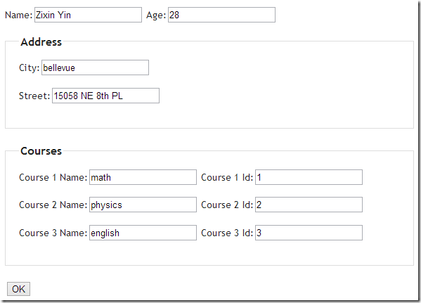Click the Course 3 Id field

(309, 233)
